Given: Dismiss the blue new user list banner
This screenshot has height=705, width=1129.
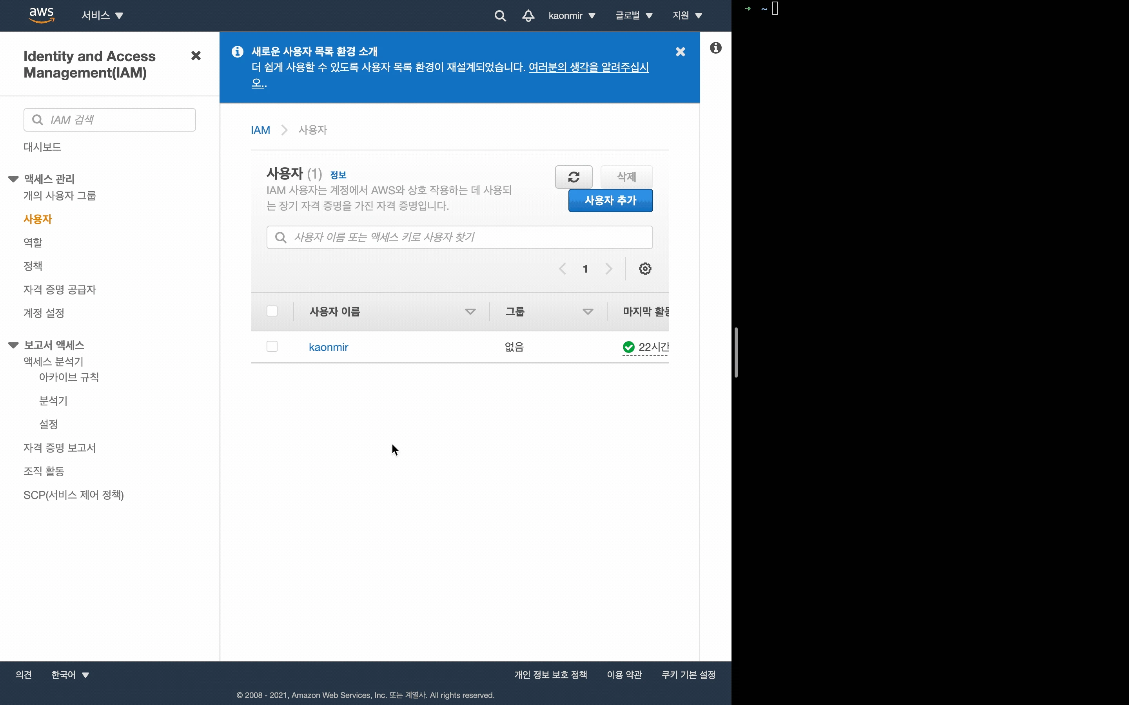Looking at the screenshot, I should click(x=680, y=52).
